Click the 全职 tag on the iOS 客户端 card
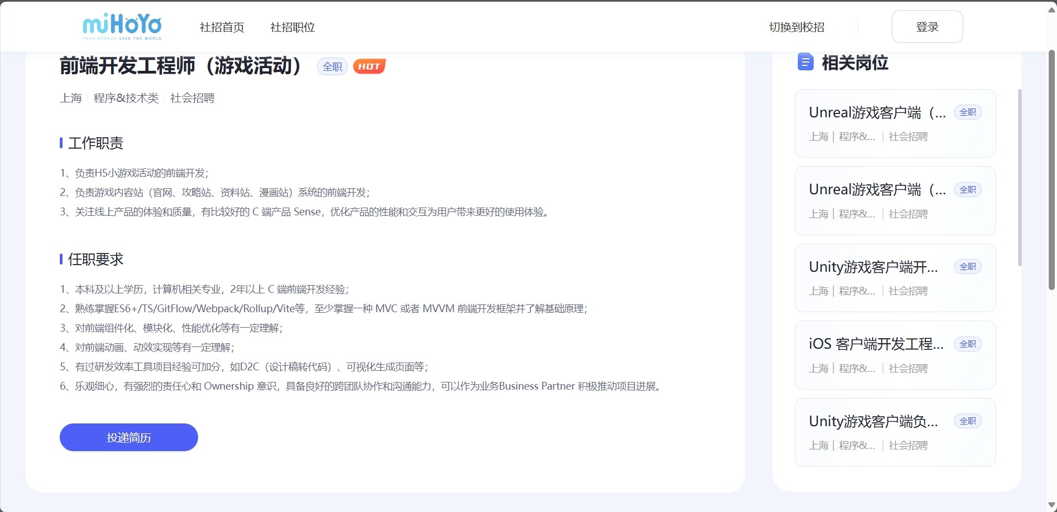1057x512 pixels. (x=967, y=344)
